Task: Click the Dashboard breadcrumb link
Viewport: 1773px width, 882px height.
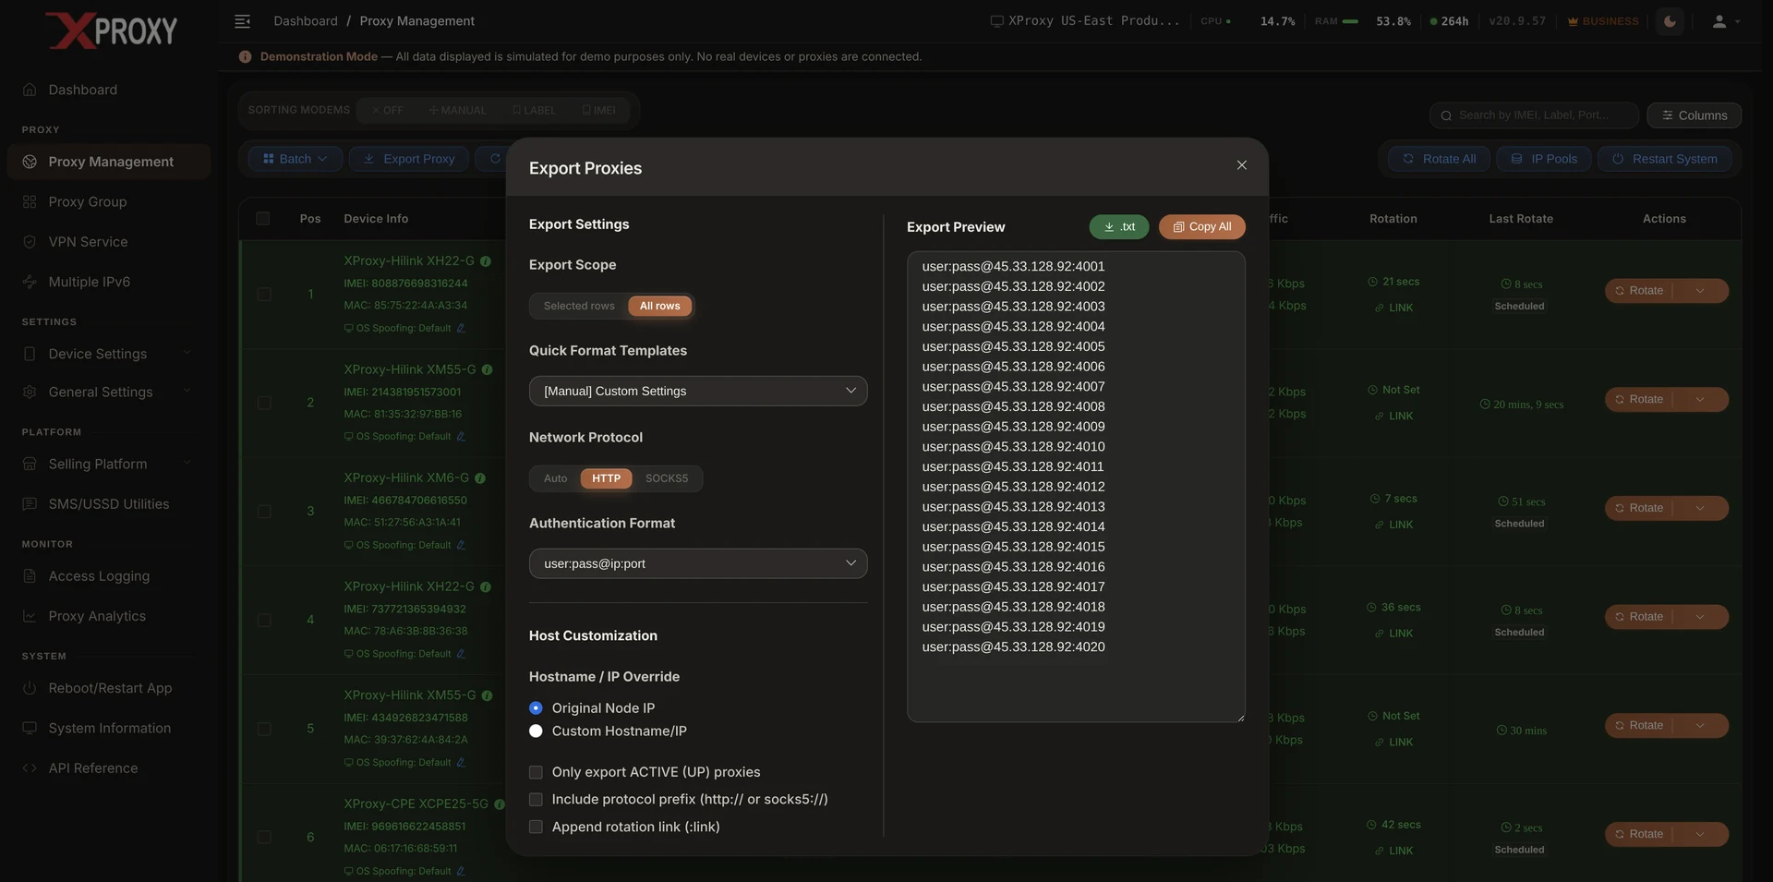Action: (306, 21)
